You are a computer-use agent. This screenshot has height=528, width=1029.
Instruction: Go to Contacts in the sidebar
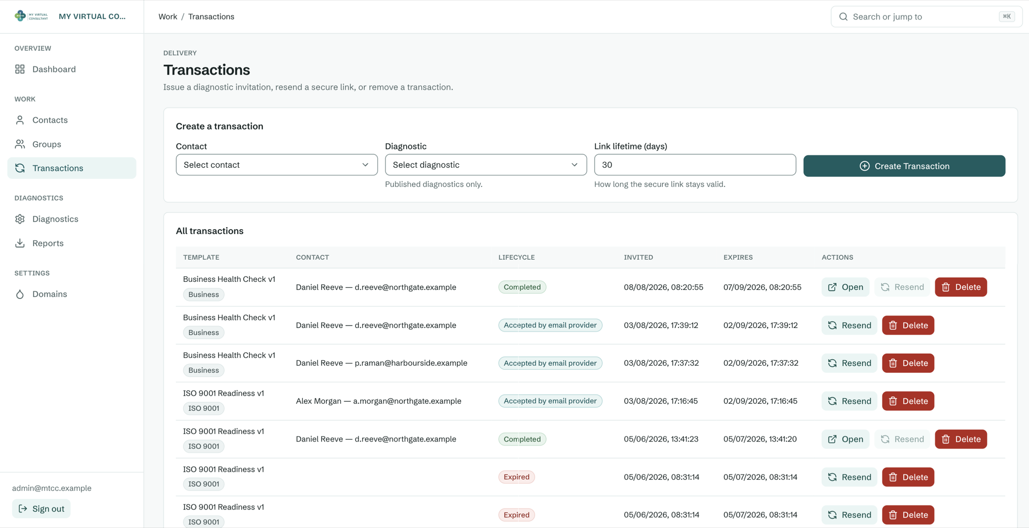point(72,120)
